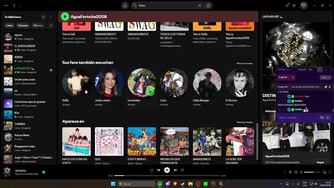Navigate back with left arrow
The width and height of the screenshot is (334, 188).
tap(14, 5)
